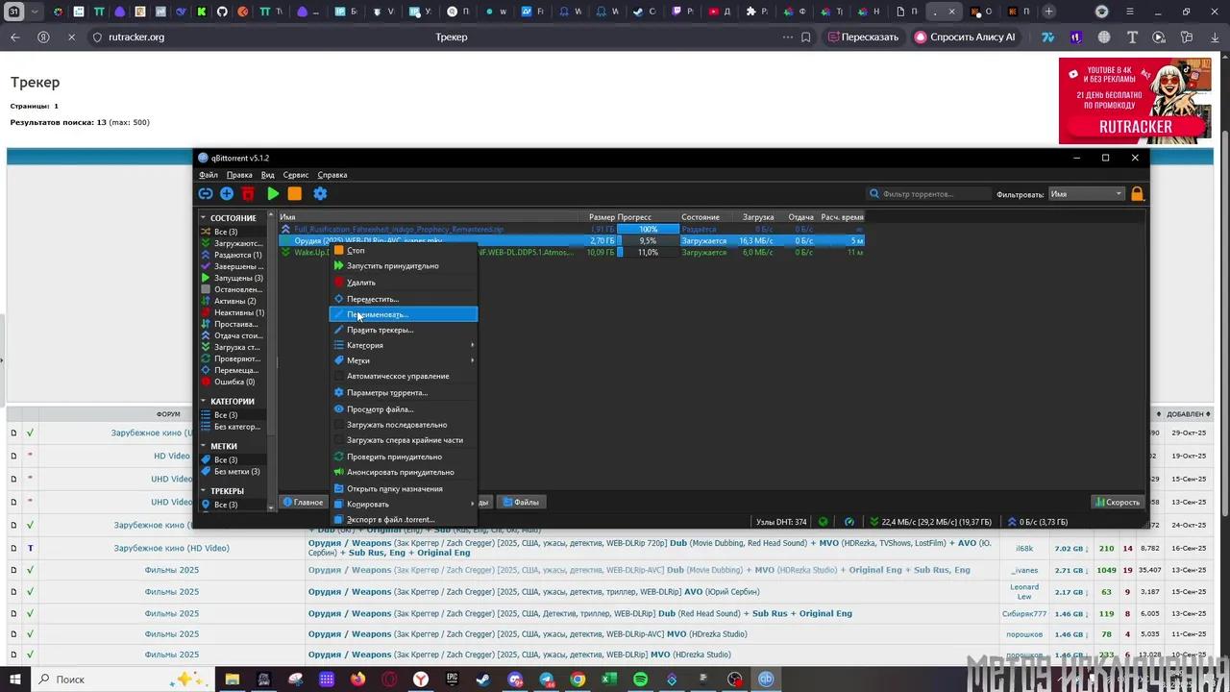Viewport: 1230px width, 692px height.
Task: Click the 11,0% progress bar of Wake.Up torrent
Action: coord(648,253)
